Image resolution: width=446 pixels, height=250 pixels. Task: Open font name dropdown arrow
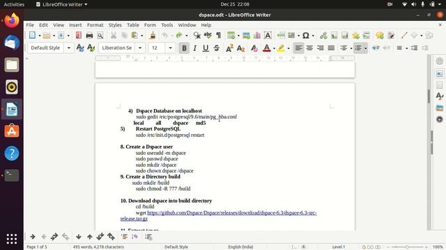coord(140,48)
